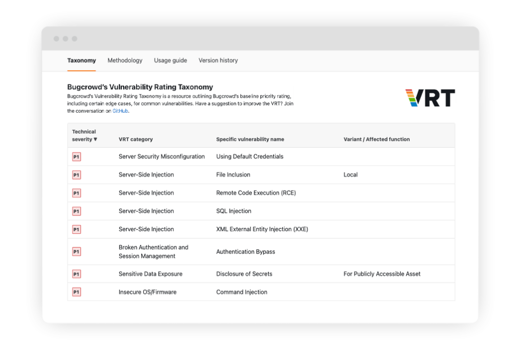
Task: Click the P1 badge beside Using Default Credentials
Action: [x=76, y=157]
